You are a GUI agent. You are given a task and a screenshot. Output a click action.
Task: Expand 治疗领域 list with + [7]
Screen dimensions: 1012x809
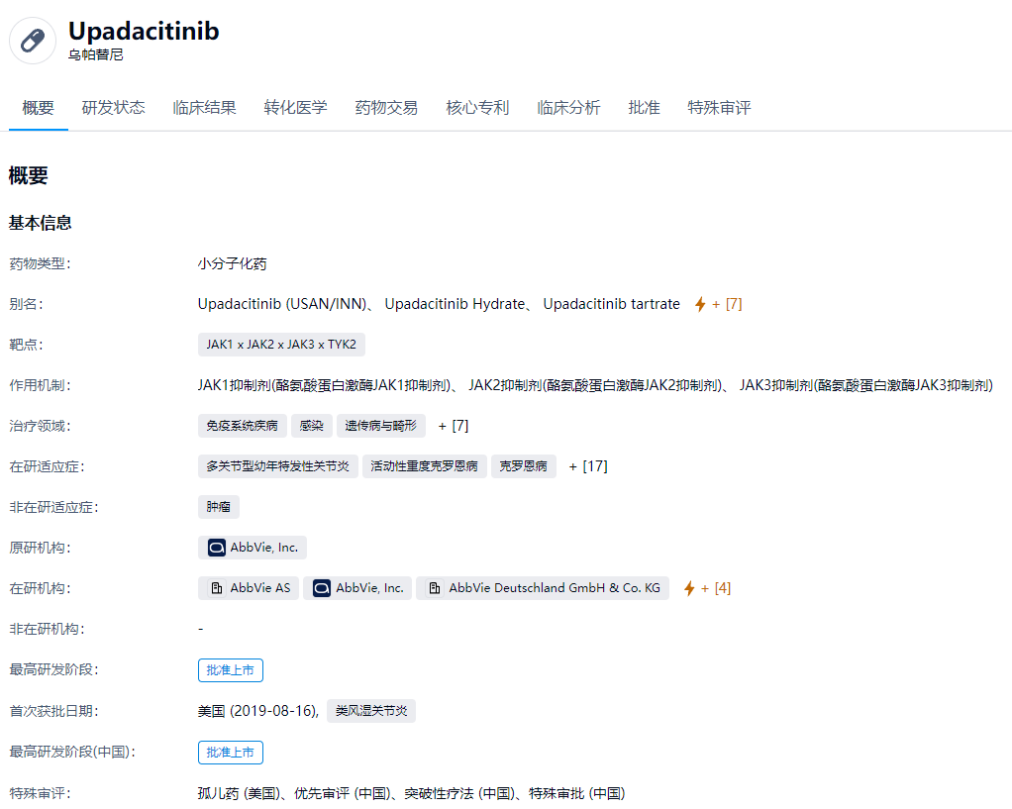click(454, 426)
